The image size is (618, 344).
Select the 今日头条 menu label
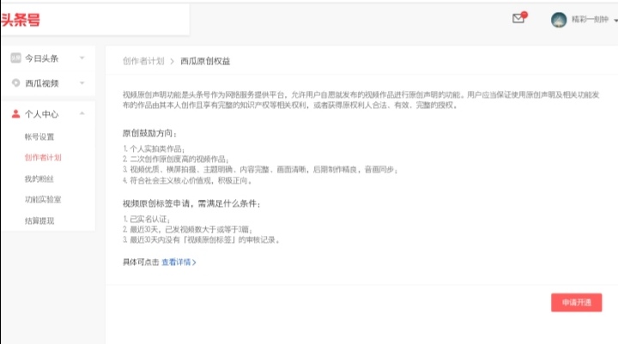pos(42,58)
